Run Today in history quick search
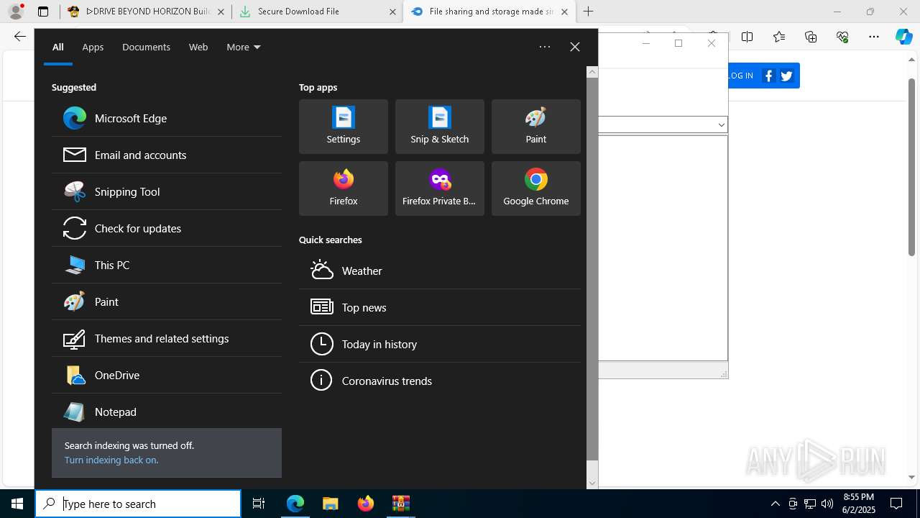The image size is (920, 518). (x=440, y=344)
